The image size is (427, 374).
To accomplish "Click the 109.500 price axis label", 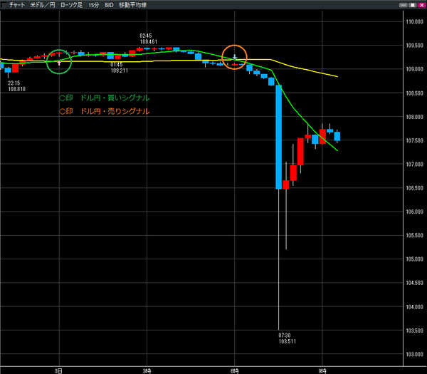I will coord(414,46).
